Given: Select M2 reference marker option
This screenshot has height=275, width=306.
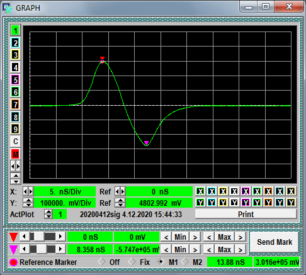Looking at the screenshot, I should 184,262.
